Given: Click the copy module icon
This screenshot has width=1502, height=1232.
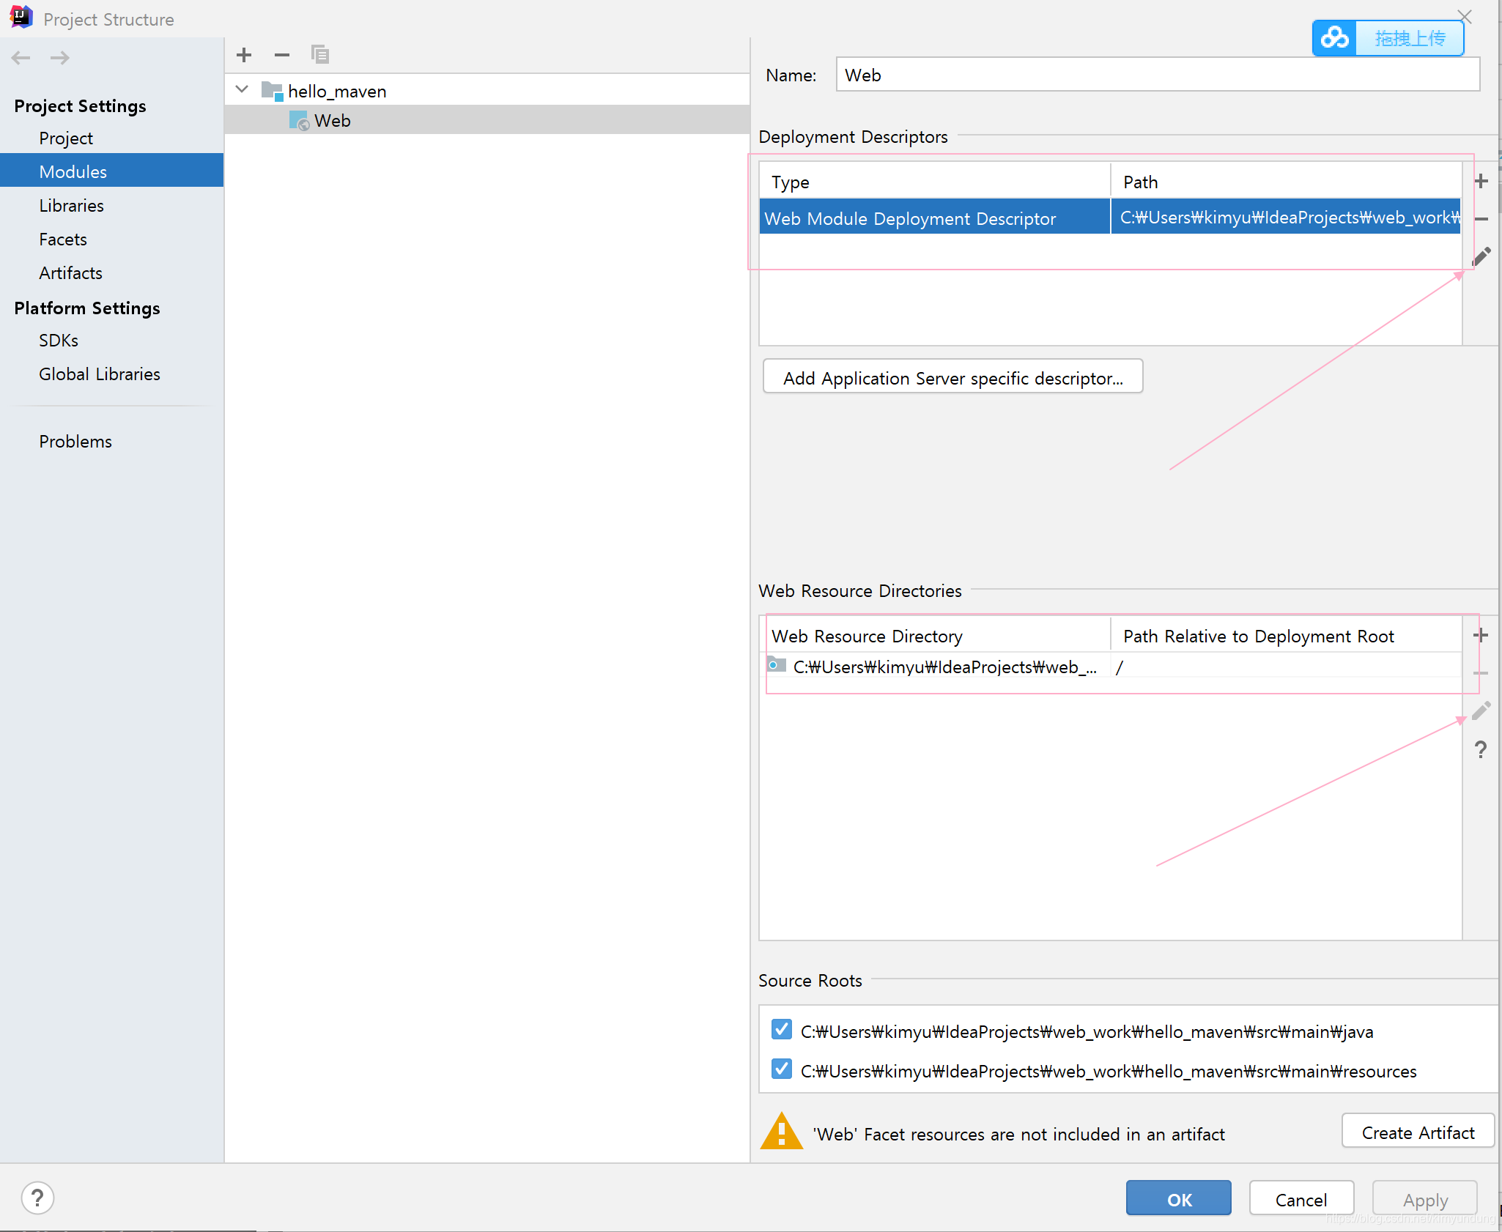Looking at the screenshot, I should tap(320, 55).
